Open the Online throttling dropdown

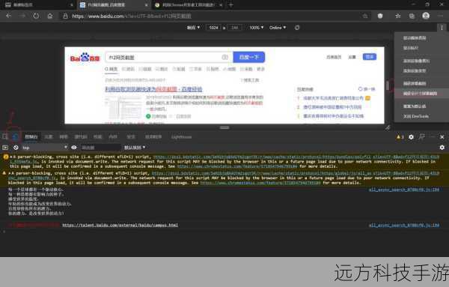(278, 28)
